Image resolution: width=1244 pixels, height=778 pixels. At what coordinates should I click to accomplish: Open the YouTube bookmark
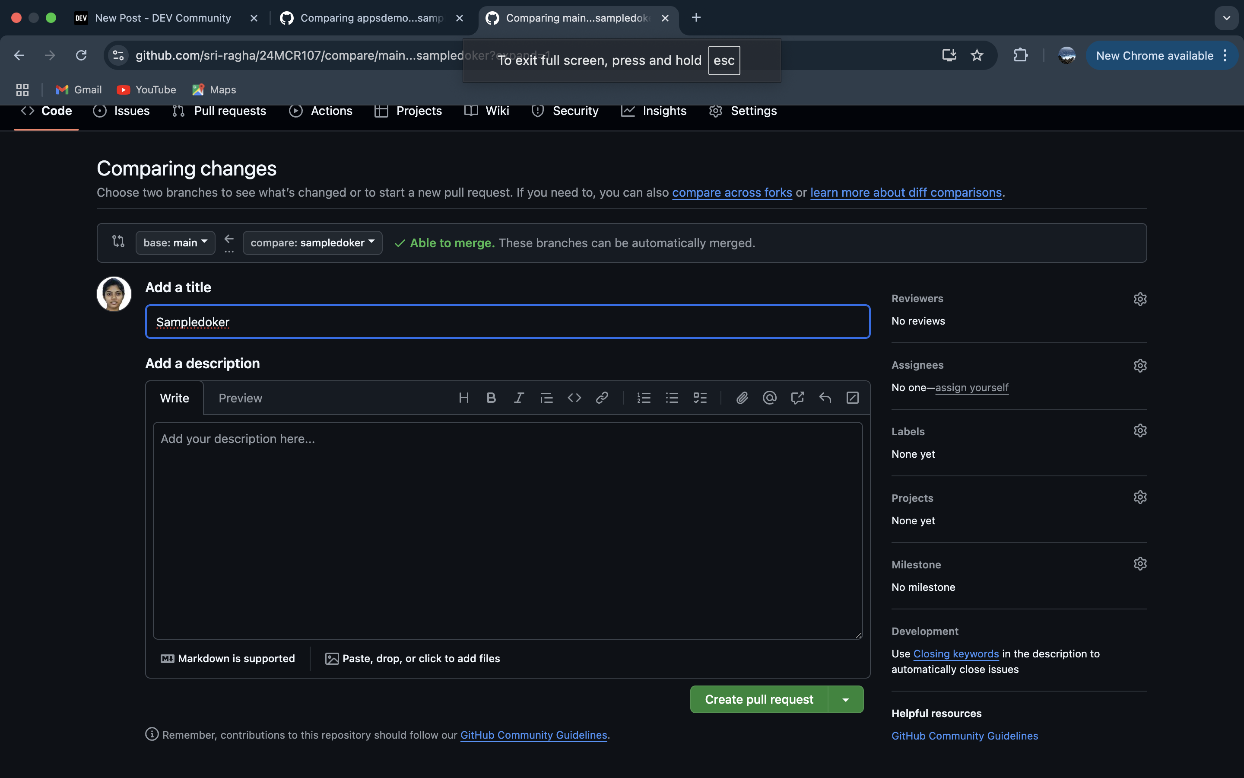pos(146,89)
